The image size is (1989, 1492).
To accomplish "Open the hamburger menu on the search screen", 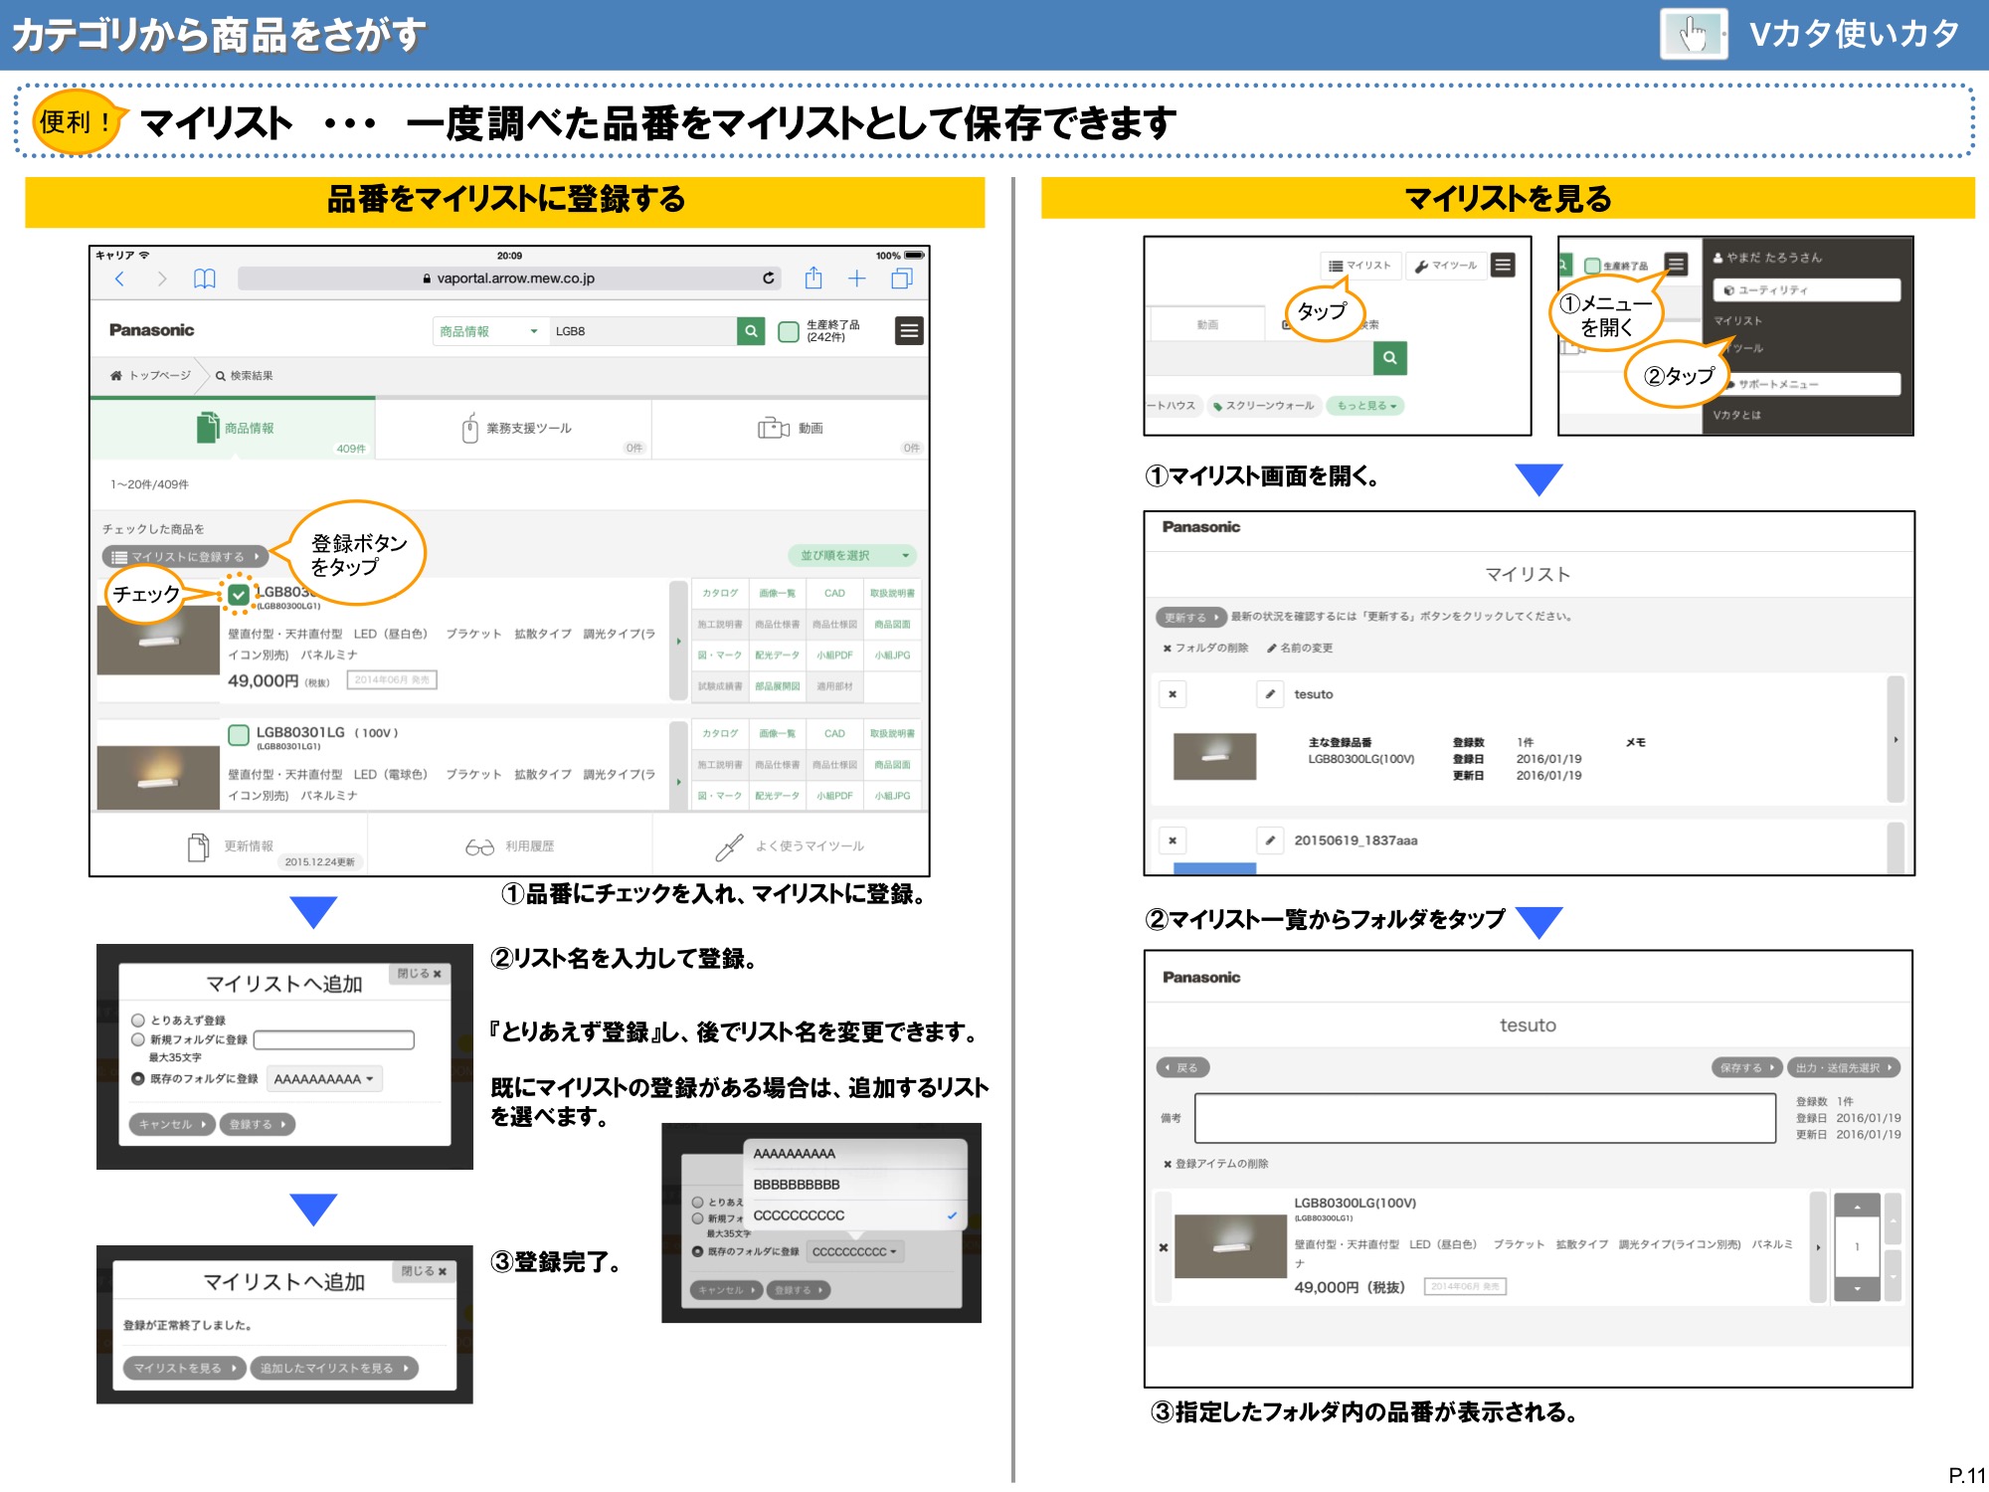I will (x=908, y=331).
